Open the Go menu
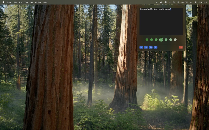Screen dimensions: 209x130 click(32, 2)
